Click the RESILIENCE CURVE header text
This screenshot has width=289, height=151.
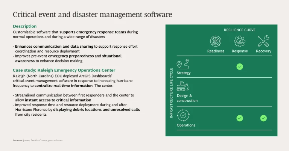point(240,30)
